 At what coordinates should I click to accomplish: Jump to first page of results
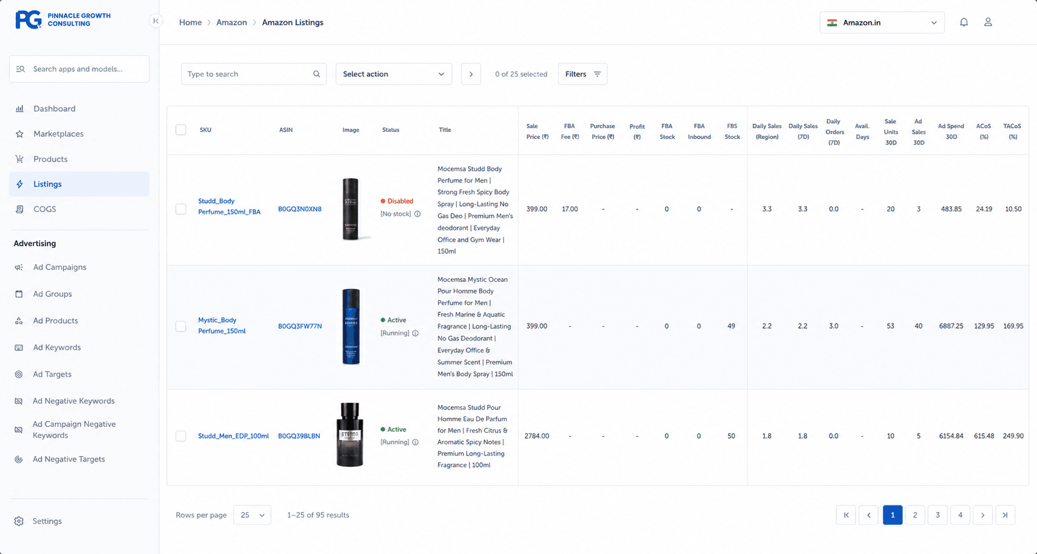pyautogui.click(x=846, y=515)
